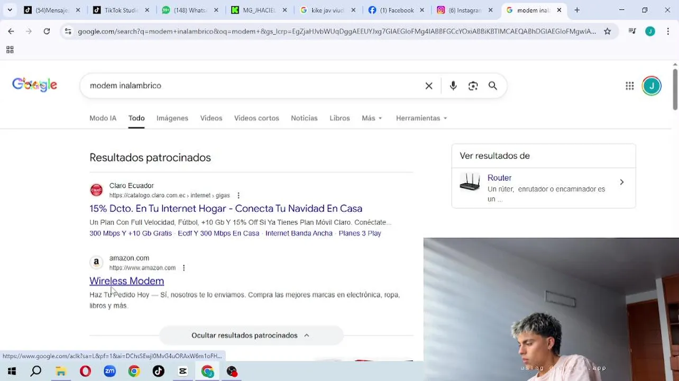The image size is (679, 381).
Task: Launch Opera browser from taskbar
Action: tap(85, 371)
